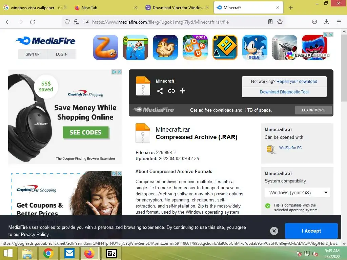The height and width of the screenshot is (260, 347).
Task: Open the Mail app from taskbar
Action: point(69,253)
